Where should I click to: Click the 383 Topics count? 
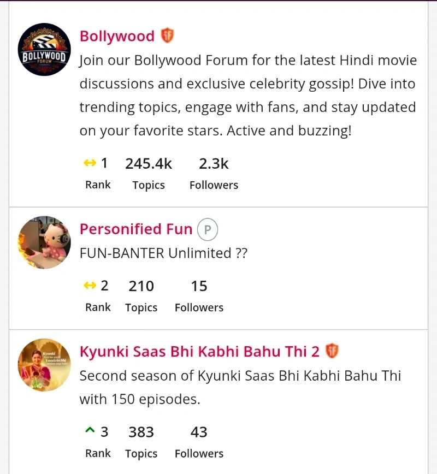click(141, 432)
